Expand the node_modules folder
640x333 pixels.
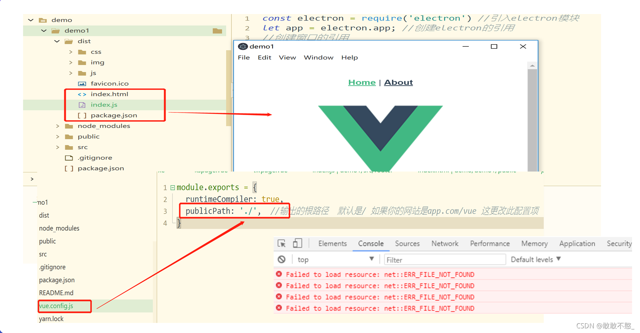(x=58, y=126)
